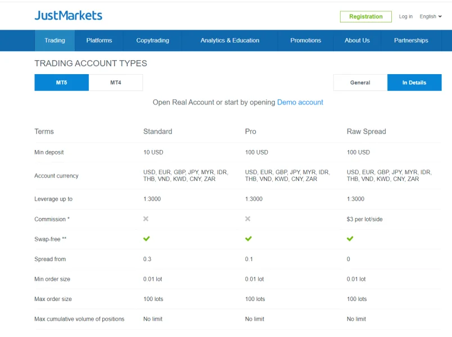This screenshot has width=452, height=337.
Task: Switch to the MT4 platform toggle
Action: pos(116,83)
